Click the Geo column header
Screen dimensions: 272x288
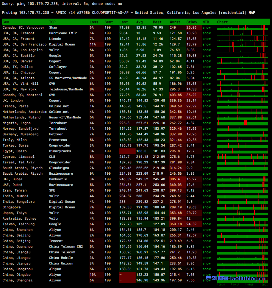pyautogui.click(x=6, y=22)
